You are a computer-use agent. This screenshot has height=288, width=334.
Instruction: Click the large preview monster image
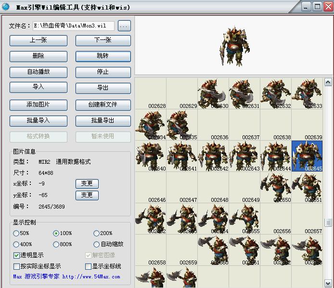pyautogui.click(x=234, y=46)
